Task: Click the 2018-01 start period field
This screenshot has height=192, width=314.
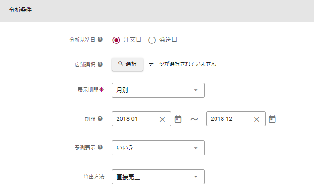Action: [x=135, y=119]
